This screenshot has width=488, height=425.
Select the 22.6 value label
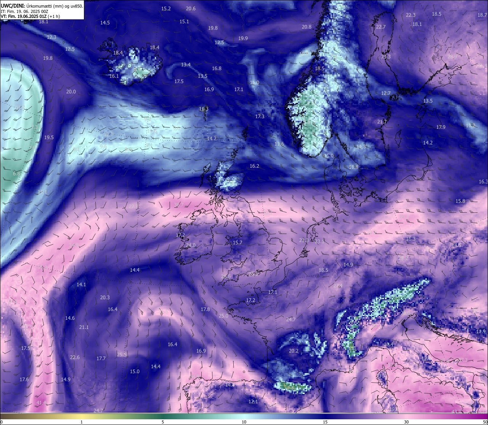[75, 357]
